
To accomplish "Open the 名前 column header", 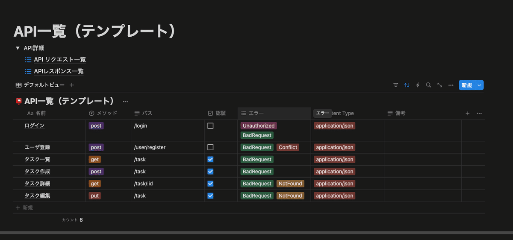I will pyautogui.click(x=49, y=113).
